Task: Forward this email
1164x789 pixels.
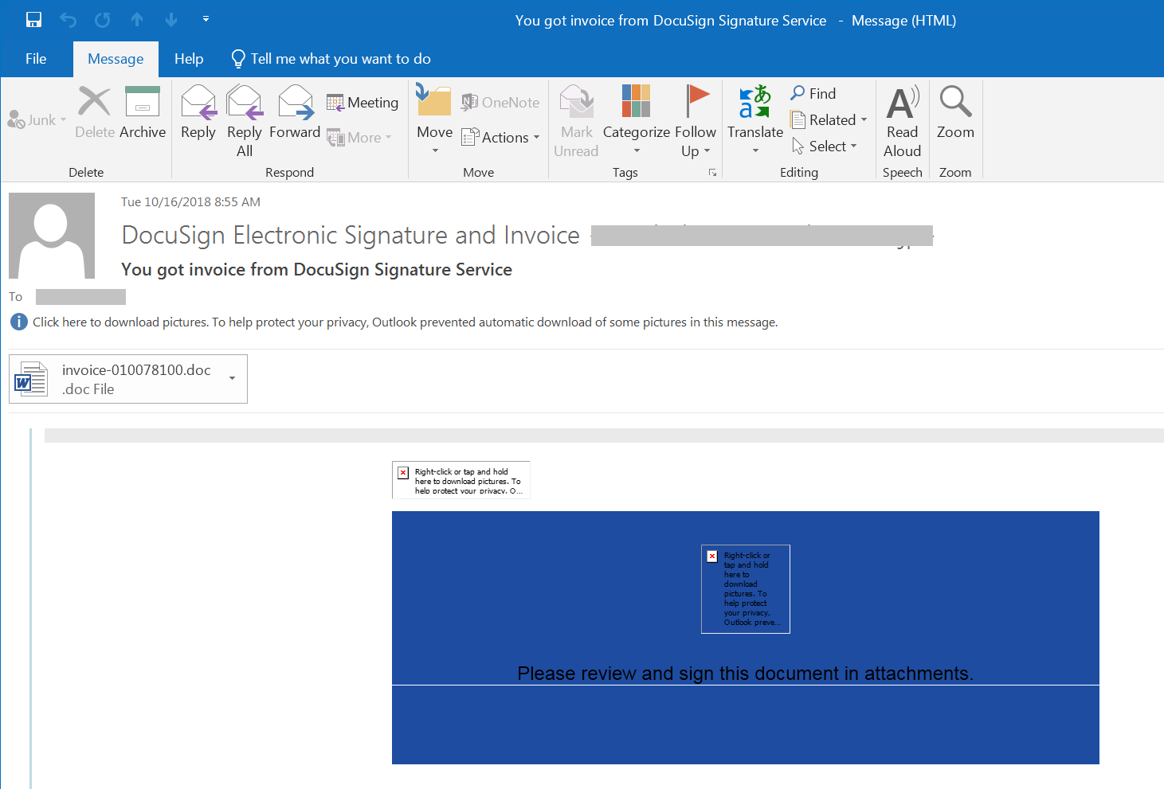Action: coord(295,113)
